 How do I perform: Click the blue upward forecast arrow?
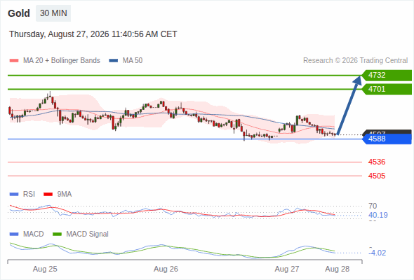coord(349,106)
